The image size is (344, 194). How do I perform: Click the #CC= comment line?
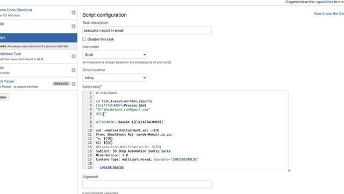(102, 114)
